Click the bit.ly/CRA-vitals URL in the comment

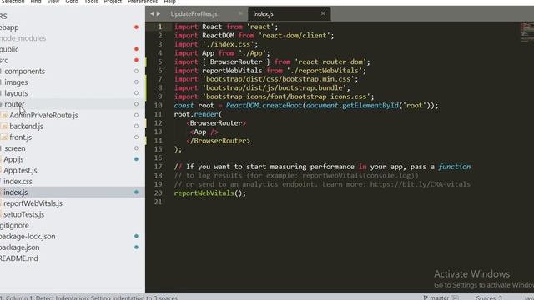(421, 184)
